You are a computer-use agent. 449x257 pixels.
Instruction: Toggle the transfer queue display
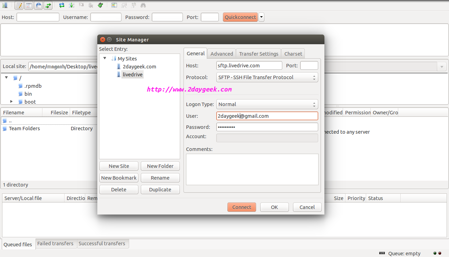click(x=48, y=5)
